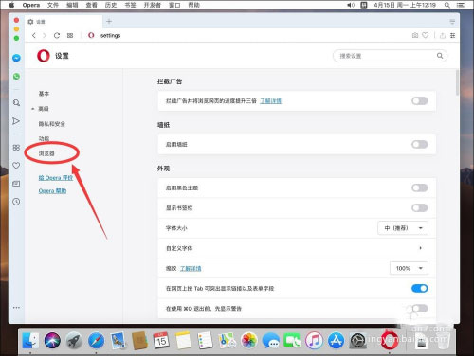Viewport: 474px width, 356px height.
Task: Open Opera icon in the Dock
Action: [x=390, y=341]
